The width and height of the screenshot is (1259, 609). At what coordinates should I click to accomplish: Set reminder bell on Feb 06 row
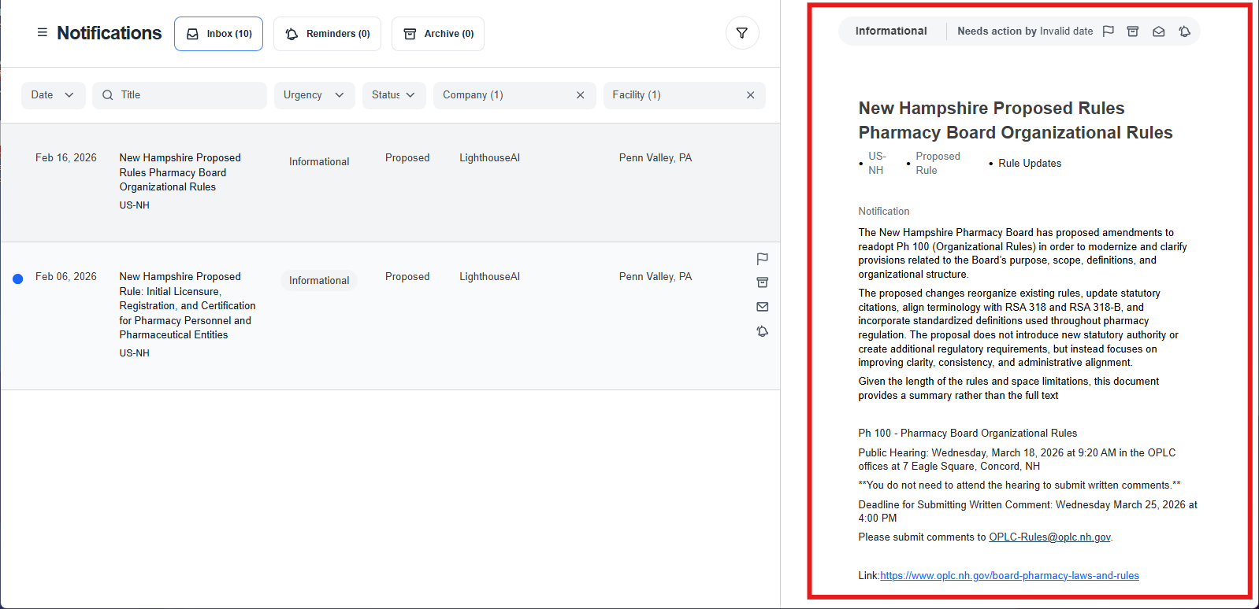pyautogui.click(x=762, y=331)
